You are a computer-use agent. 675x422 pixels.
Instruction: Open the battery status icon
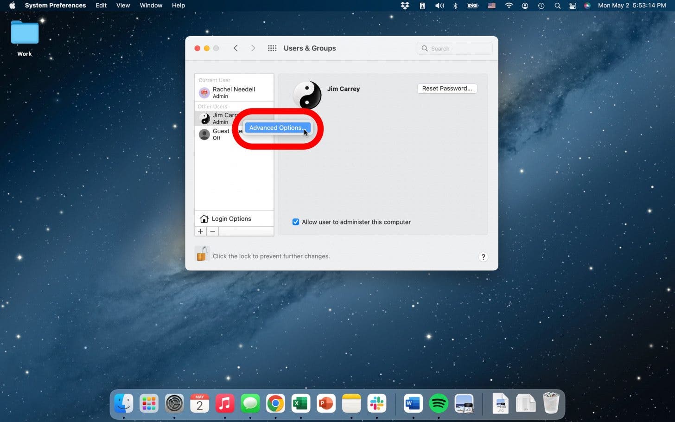tap(472, 6)
